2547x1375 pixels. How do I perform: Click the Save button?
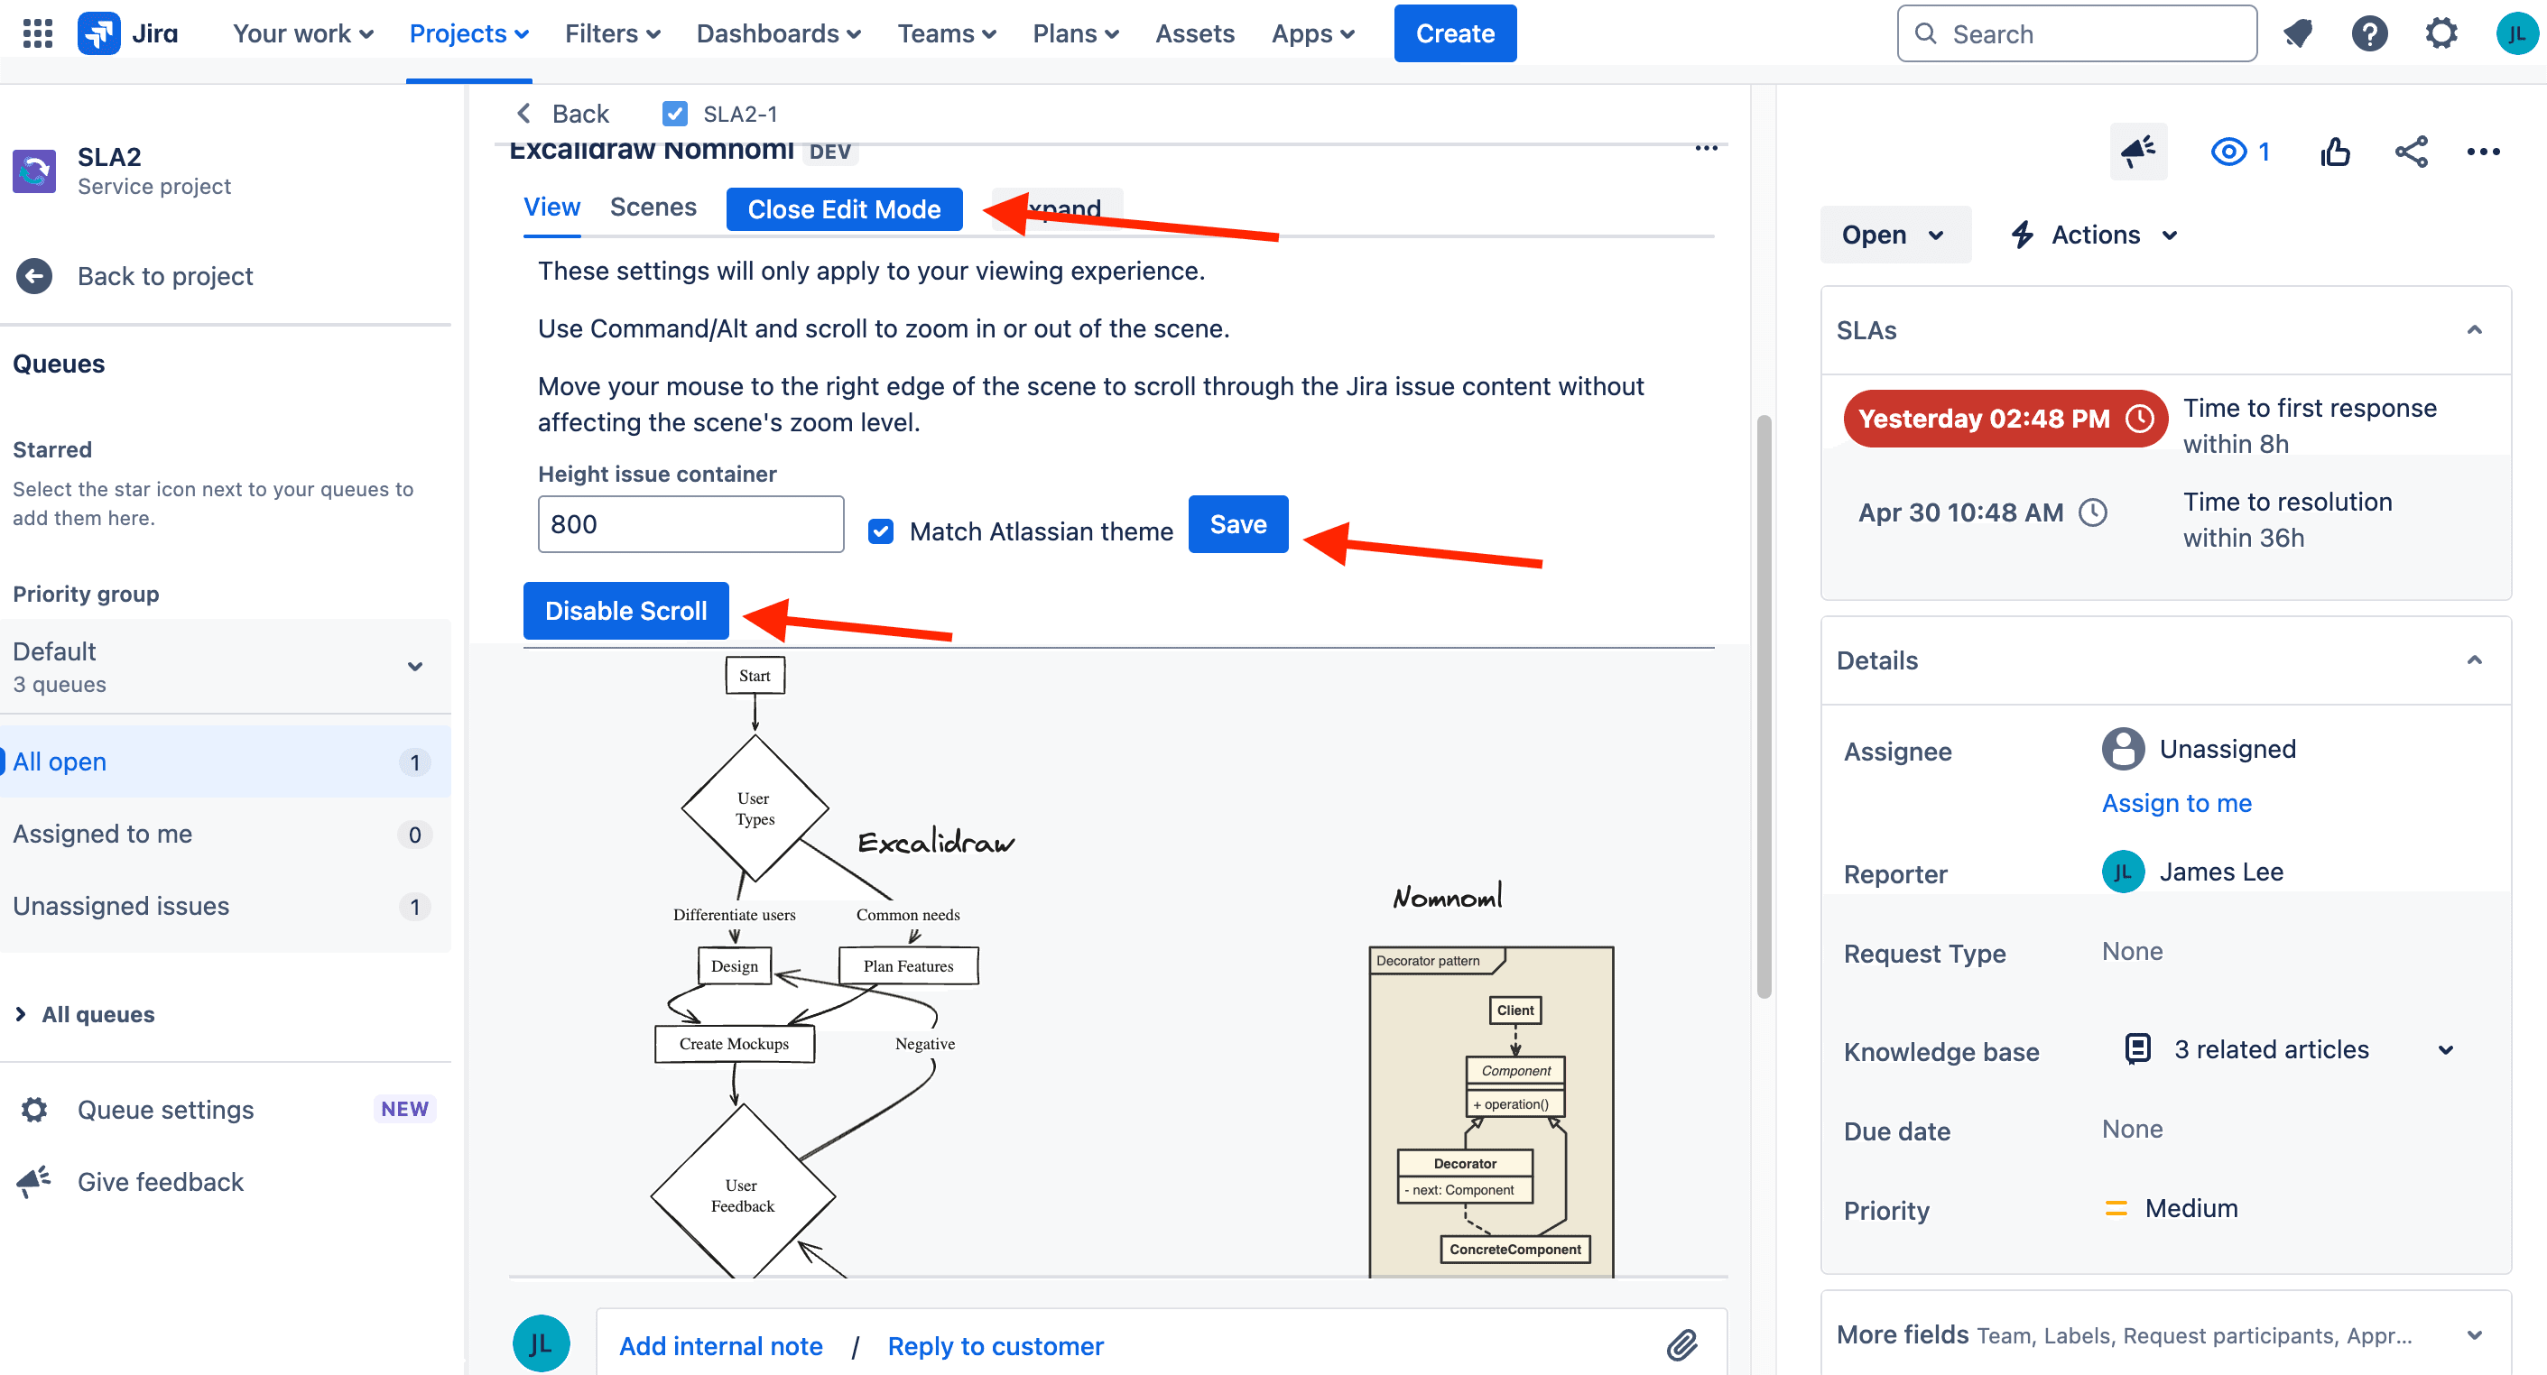click(x=1236, y=524)
